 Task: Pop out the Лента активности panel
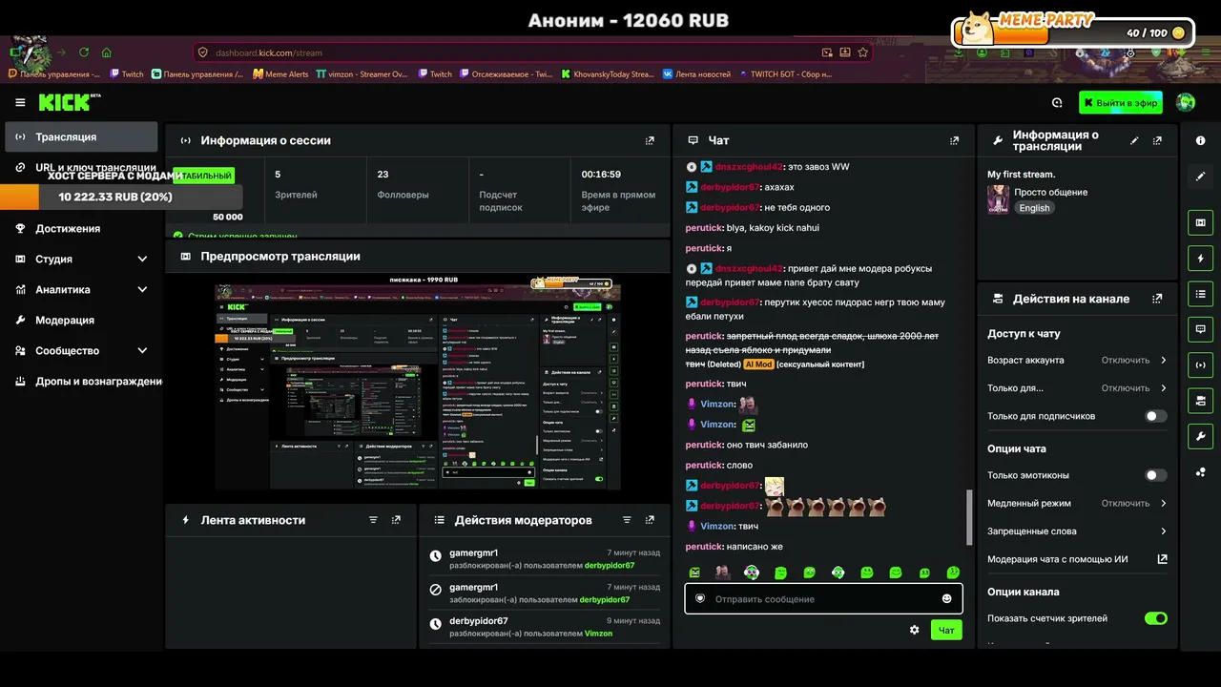tap(396, 520)
